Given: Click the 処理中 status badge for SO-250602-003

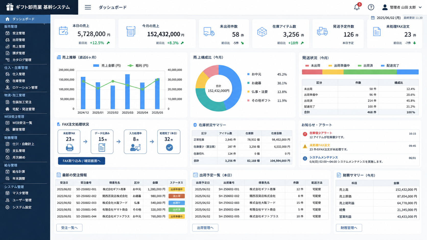Looking at the screenshot, I should [x=176, y=203].
